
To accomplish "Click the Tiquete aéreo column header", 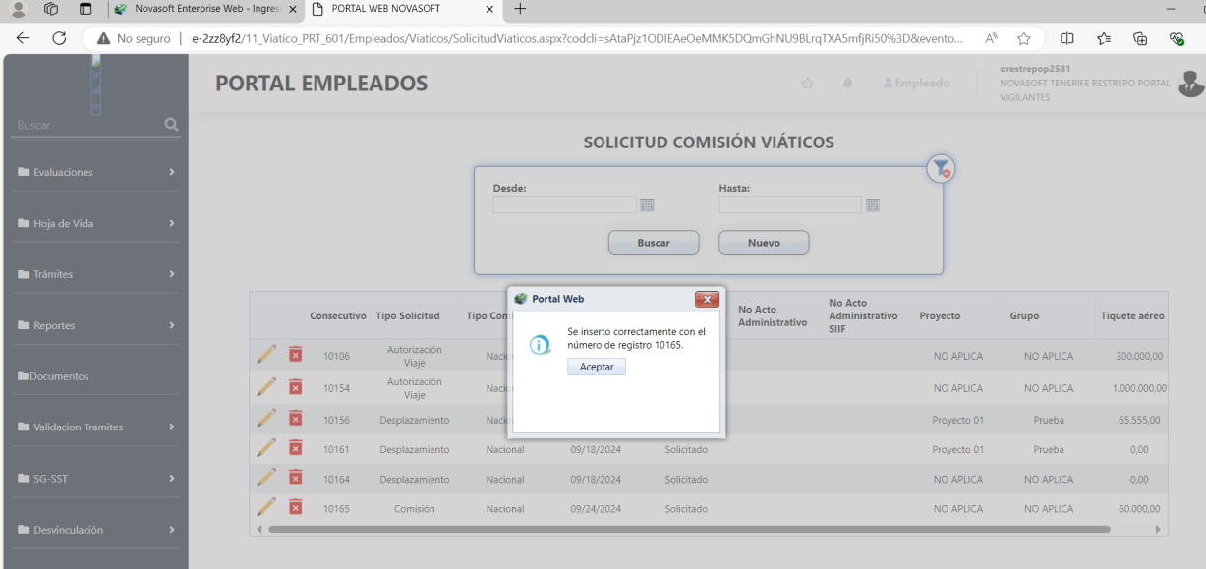I will [x=1132, y=316].
